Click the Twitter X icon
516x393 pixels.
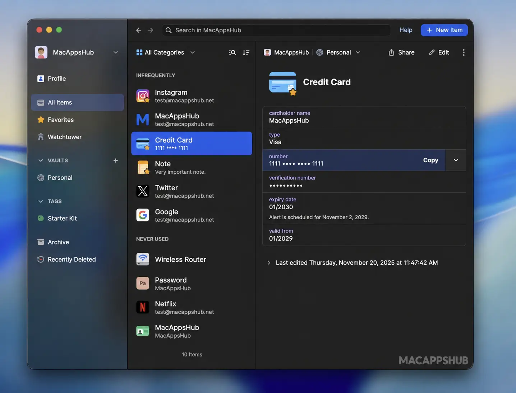point(143,191)
